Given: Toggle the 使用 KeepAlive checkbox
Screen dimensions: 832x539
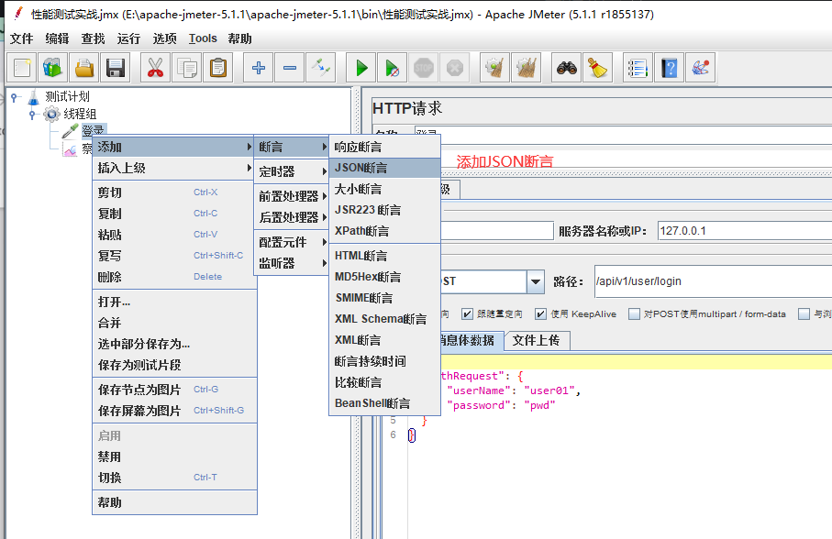Looking at the screenshot, I should (540, 314).
